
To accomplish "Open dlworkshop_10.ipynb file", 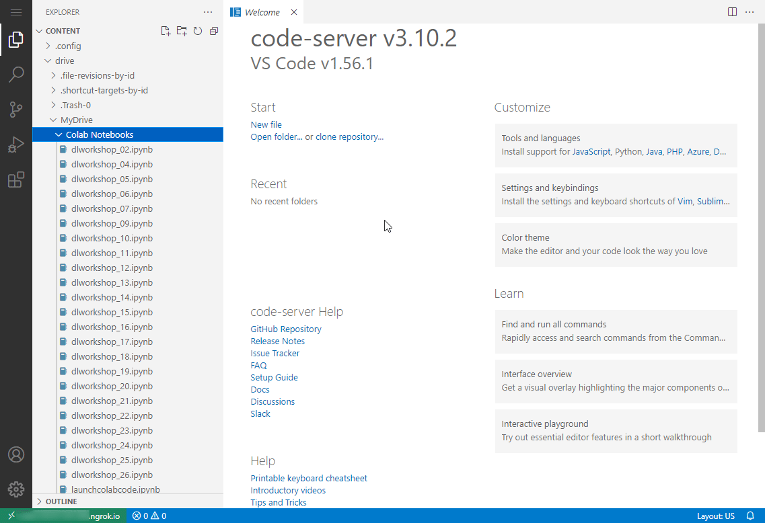I will click(x=112, y=238).
